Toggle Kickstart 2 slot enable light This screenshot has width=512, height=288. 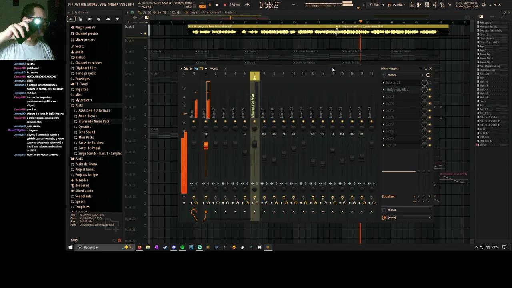(x=430, y=82)
